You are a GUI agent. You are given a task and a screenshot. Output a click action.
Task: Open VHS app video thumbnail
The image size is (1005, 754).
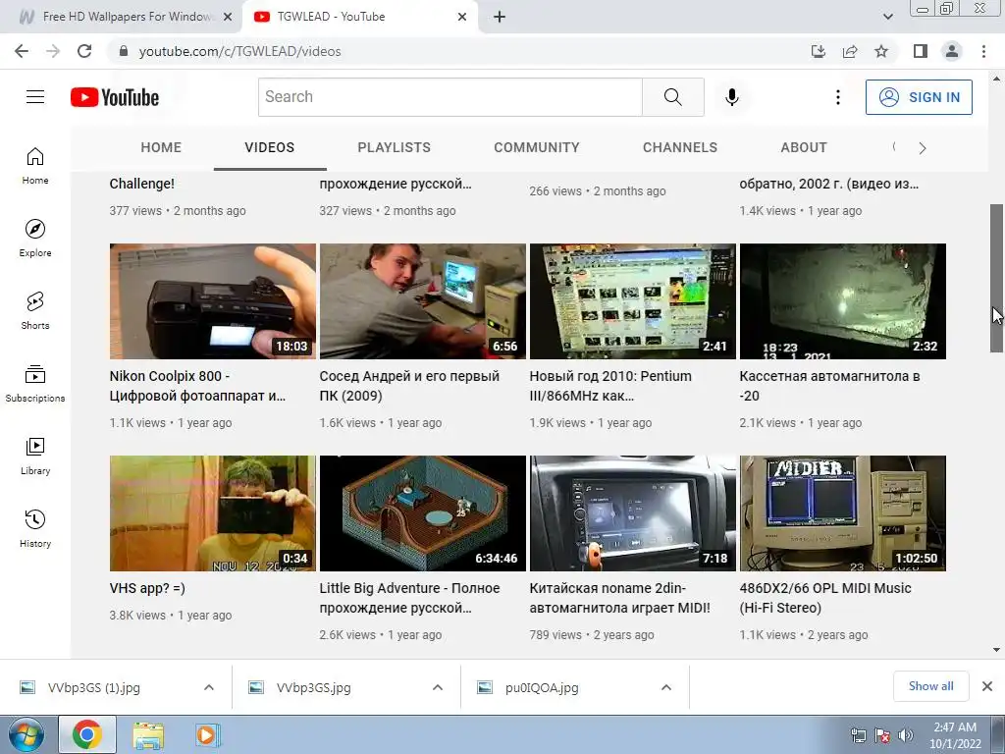coord(213,513)
